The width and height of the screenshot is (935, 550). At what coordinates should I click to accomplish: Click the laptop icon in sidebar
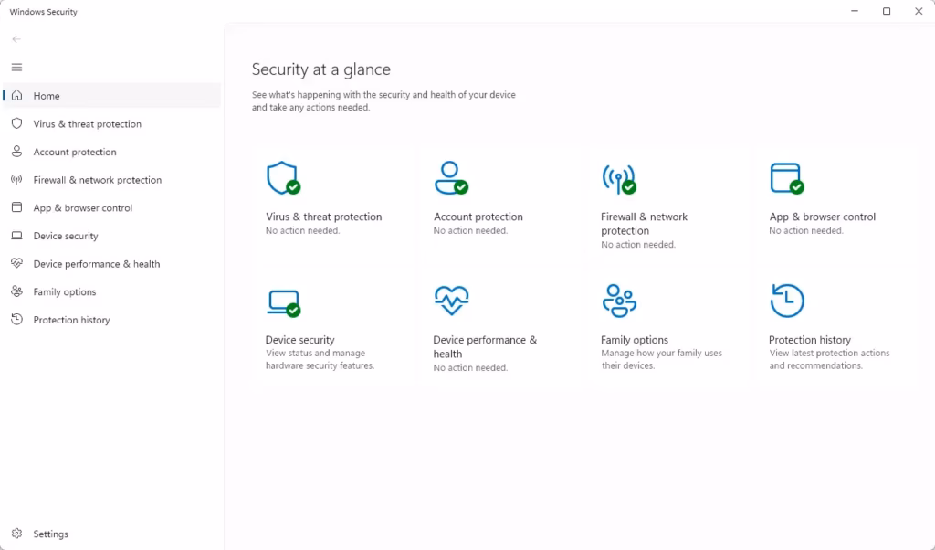[16, 236]
